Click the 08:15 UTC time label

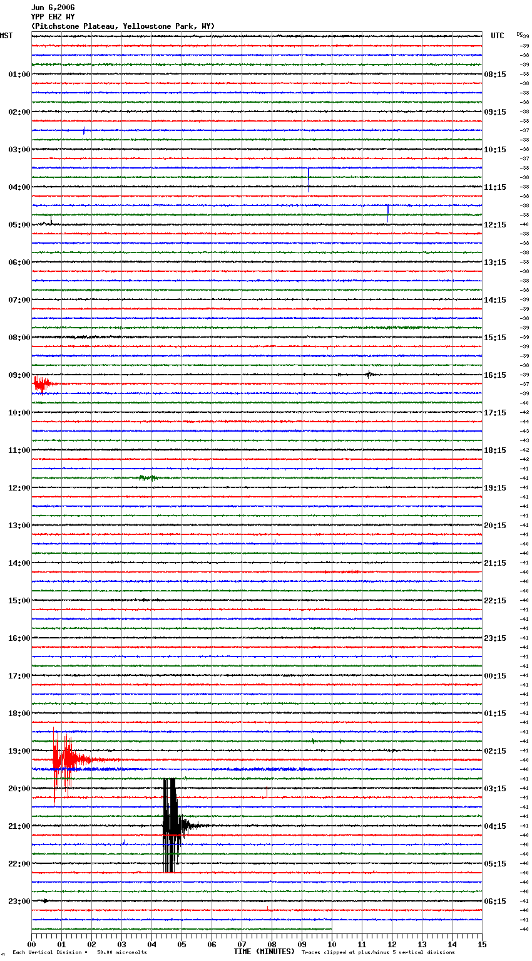click(x=495, y=75)
